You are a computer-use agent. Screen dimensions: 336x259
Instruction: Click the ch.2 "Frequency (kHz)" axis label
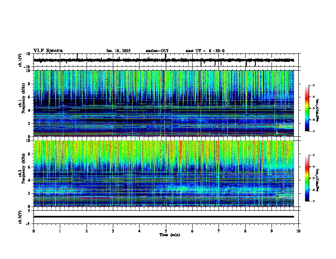click(23, 168)
